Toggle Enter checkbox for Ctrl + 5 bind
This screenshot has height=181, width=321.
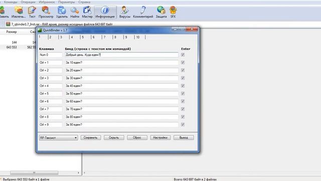(x=183, y=94)
